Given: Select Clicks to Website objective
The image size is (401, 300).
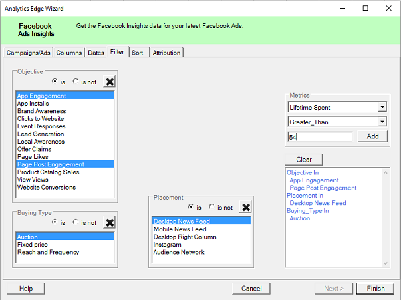Looking at the screenshot, I should pyautogui.click(x=65, y=119).
